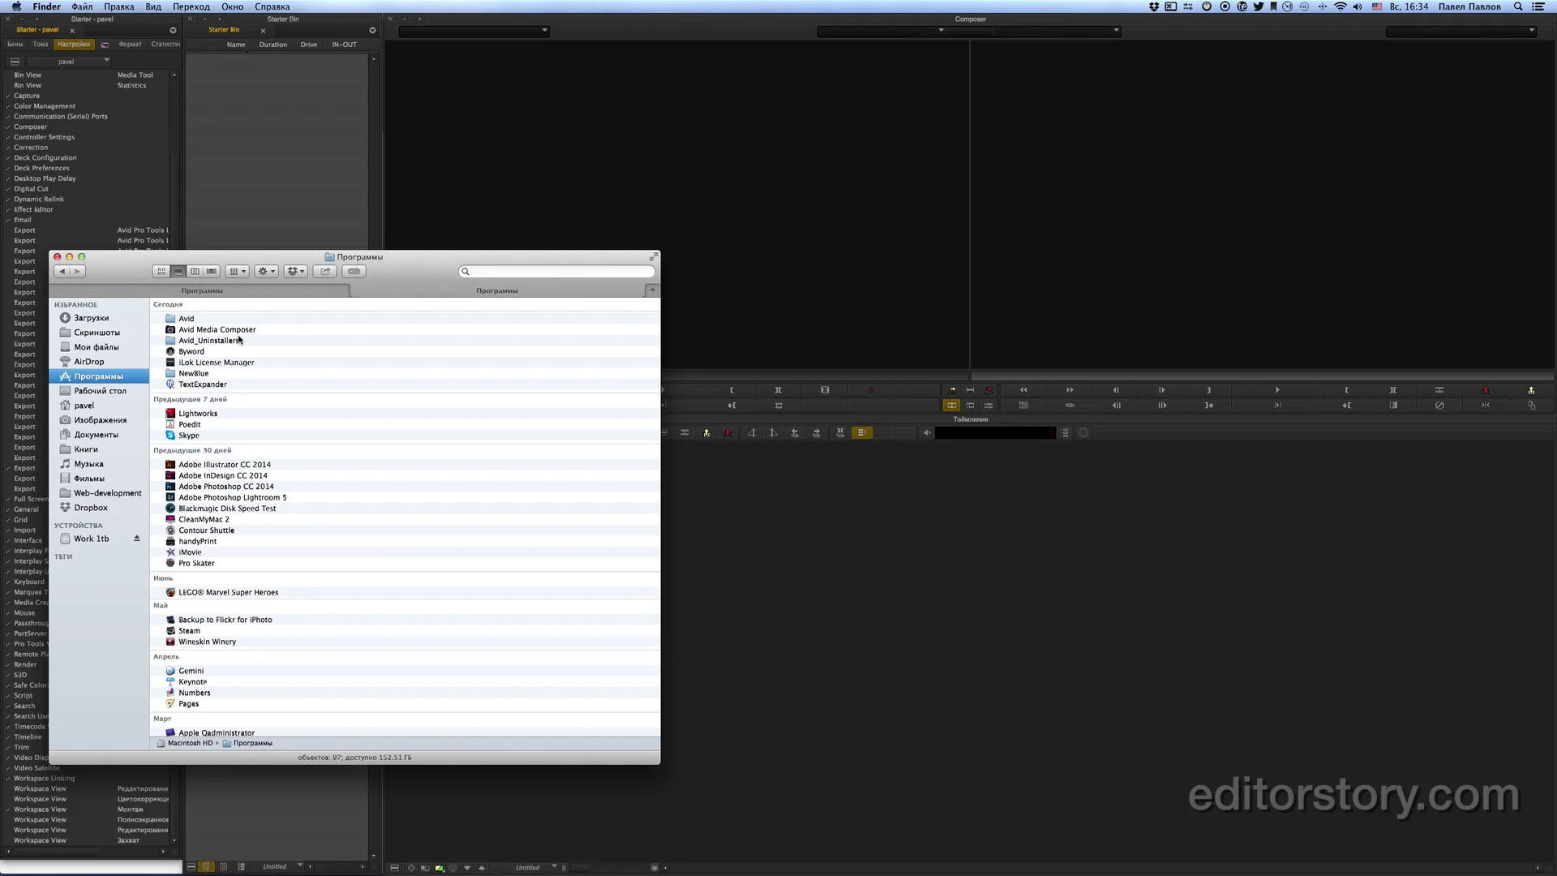Open the Переход menu
1557x876 pixels.
click(x=191, y=6)
